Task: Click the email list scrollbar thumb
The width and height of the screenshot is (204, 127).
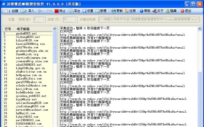Action: coord(55,47)
